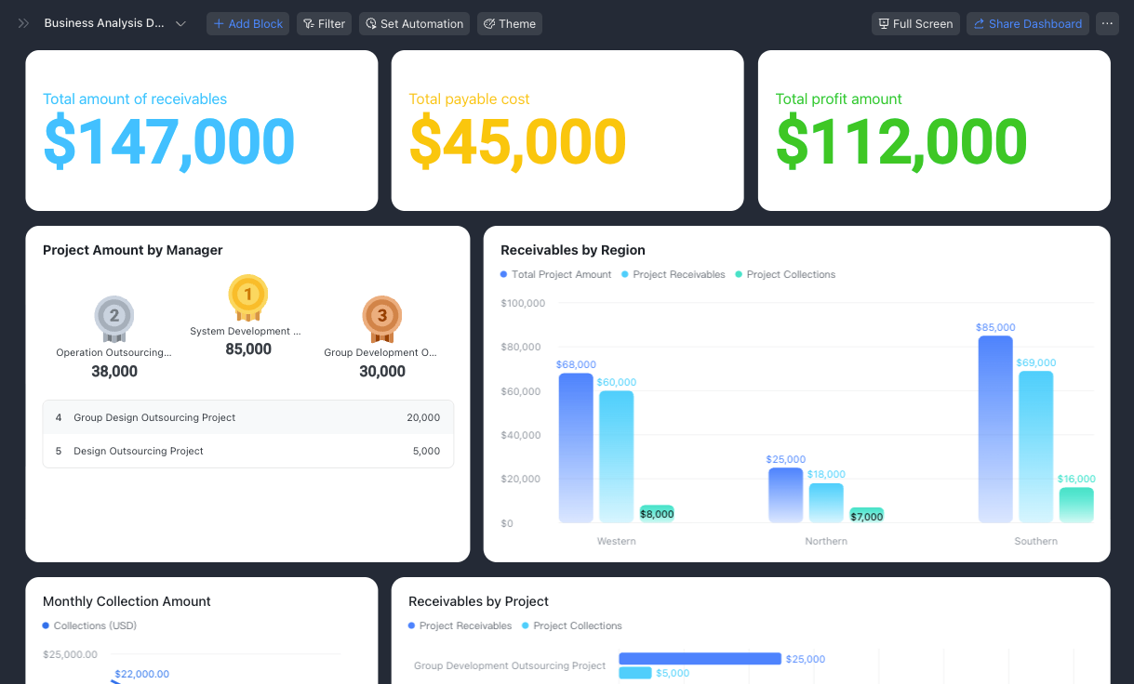1134x684 pixels.
Task: Click the Southern $85,000 bar
Action: [x=995, y=428]
